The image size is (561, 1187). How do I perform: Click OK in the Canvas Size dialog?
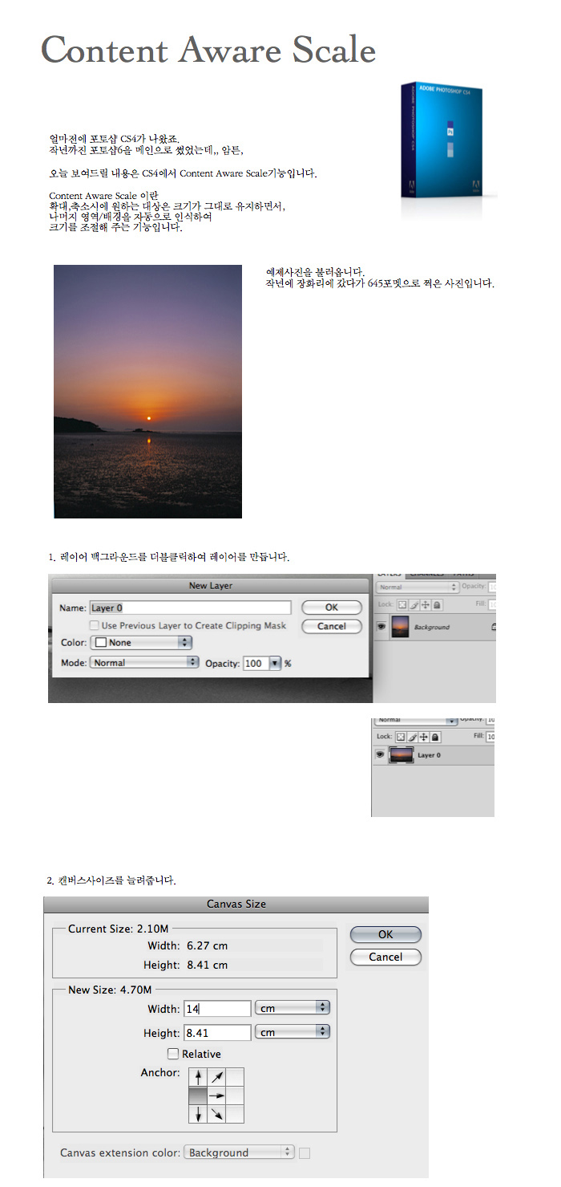(385, 934)
